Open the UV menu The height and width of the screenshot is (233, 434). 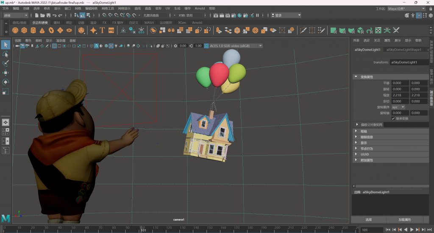point(168,8)
